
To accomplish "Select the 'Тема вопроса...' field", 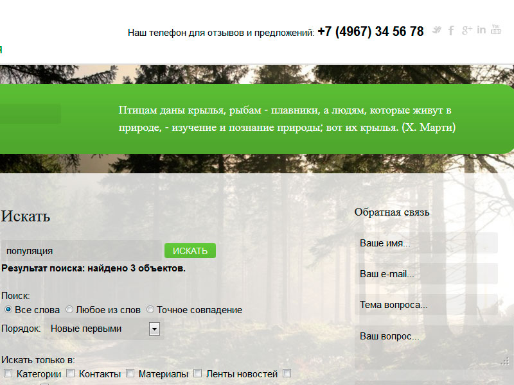I will [x=425, y=305].
